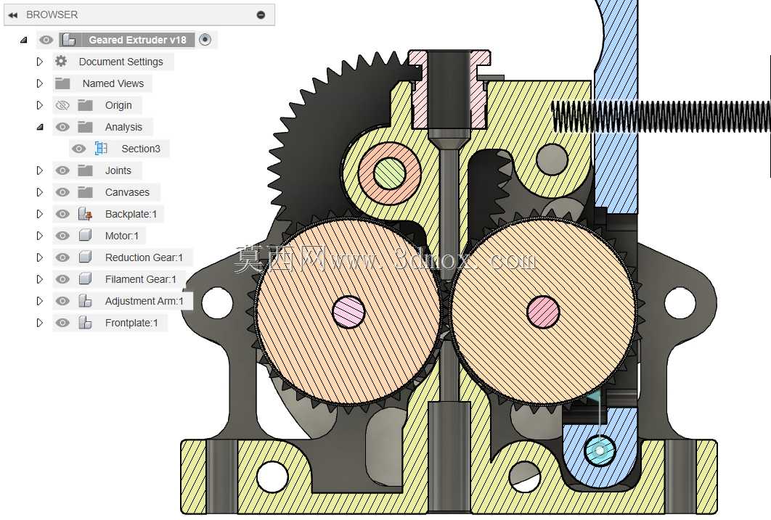Click the Joints folder icon
This screenshot has width=771, height=520.
[85, 170]
